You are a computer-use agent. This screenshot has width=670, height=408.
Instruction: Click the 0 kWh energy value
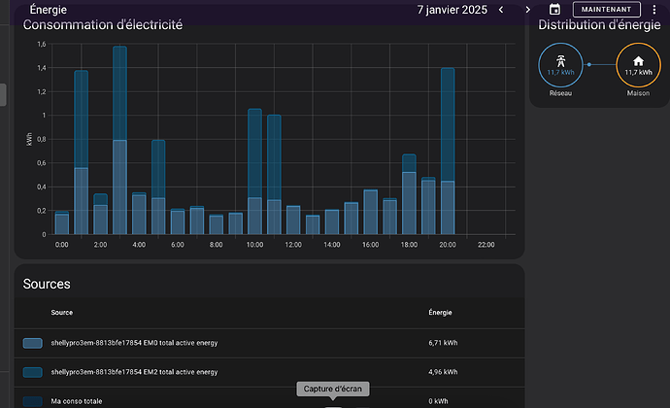point(438,401)
